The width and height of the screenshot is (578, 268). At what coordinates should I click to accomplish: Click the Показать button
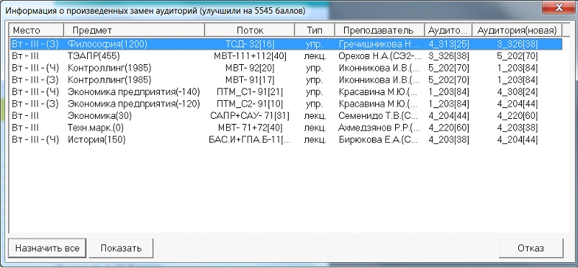click(121, 248)
